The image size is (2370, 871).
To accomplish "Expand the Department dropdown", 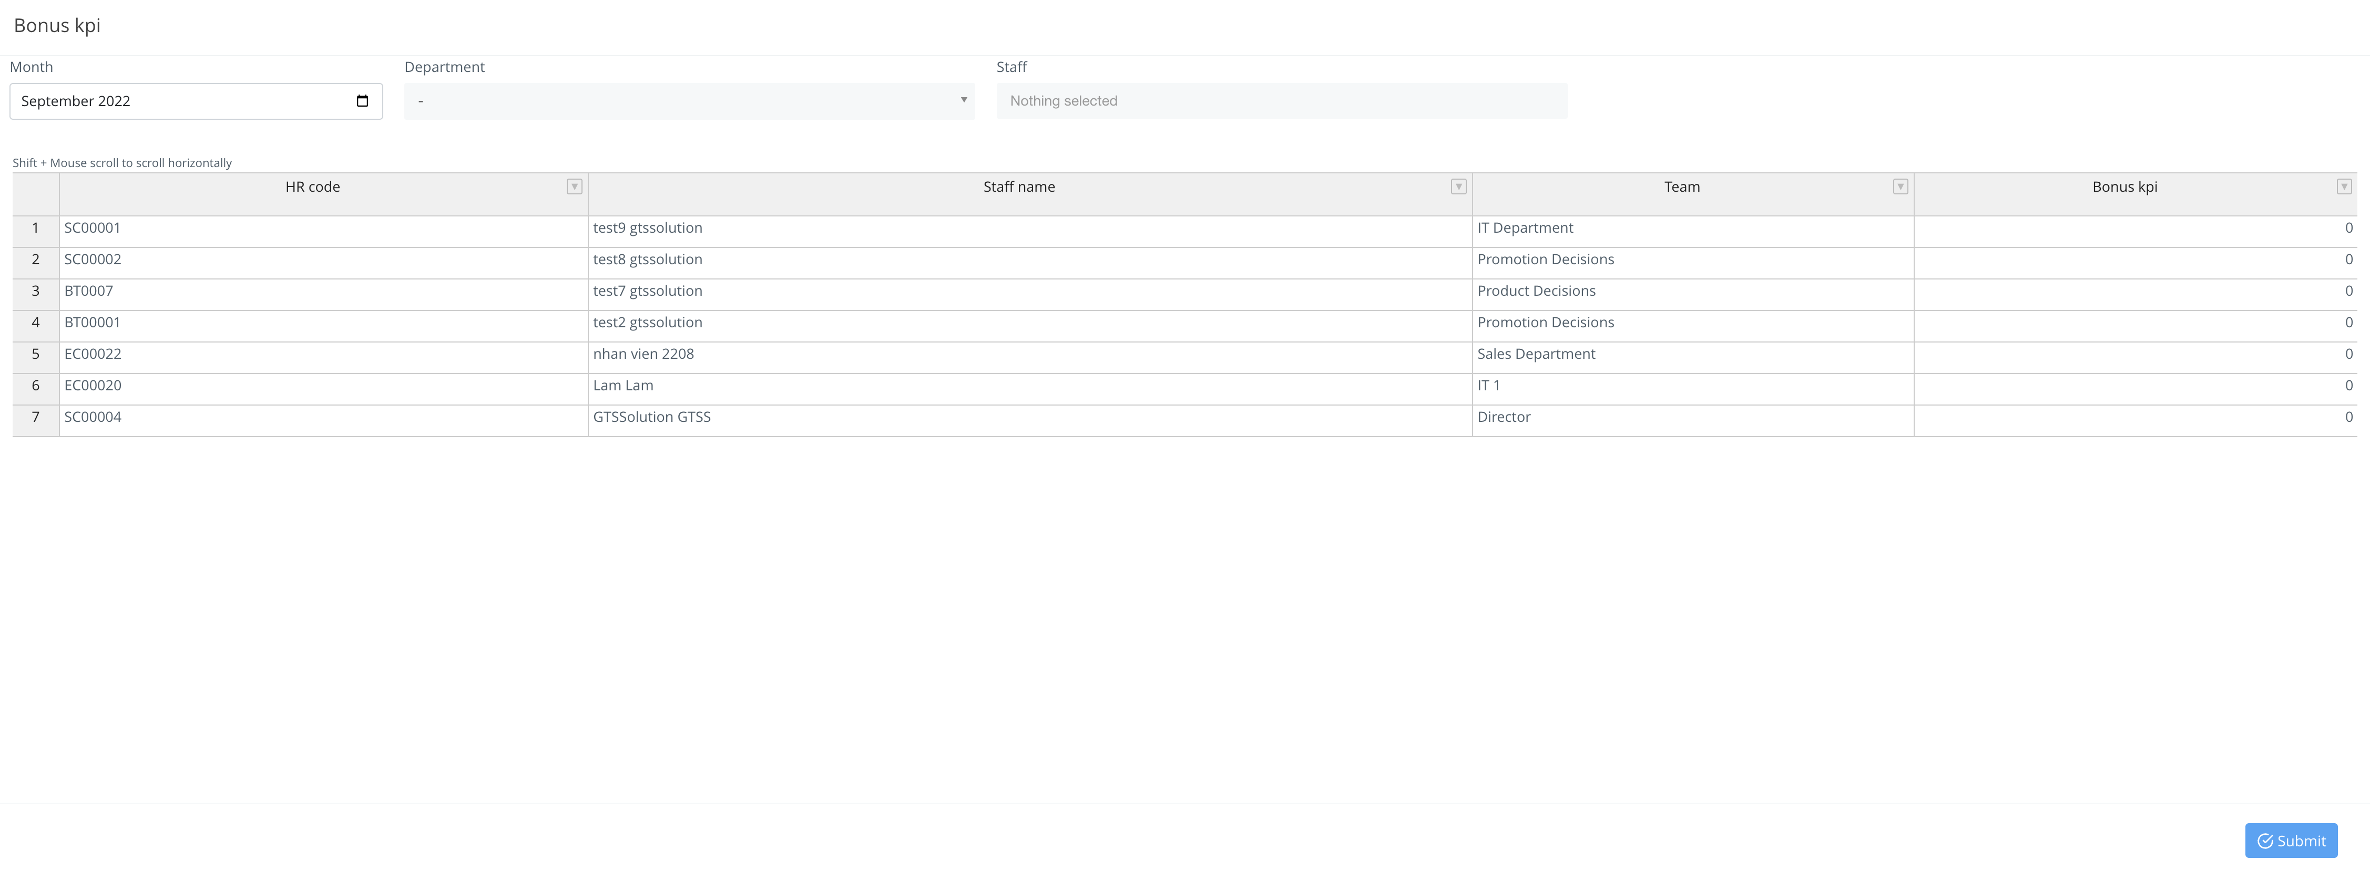I will (x=689, y=101).
